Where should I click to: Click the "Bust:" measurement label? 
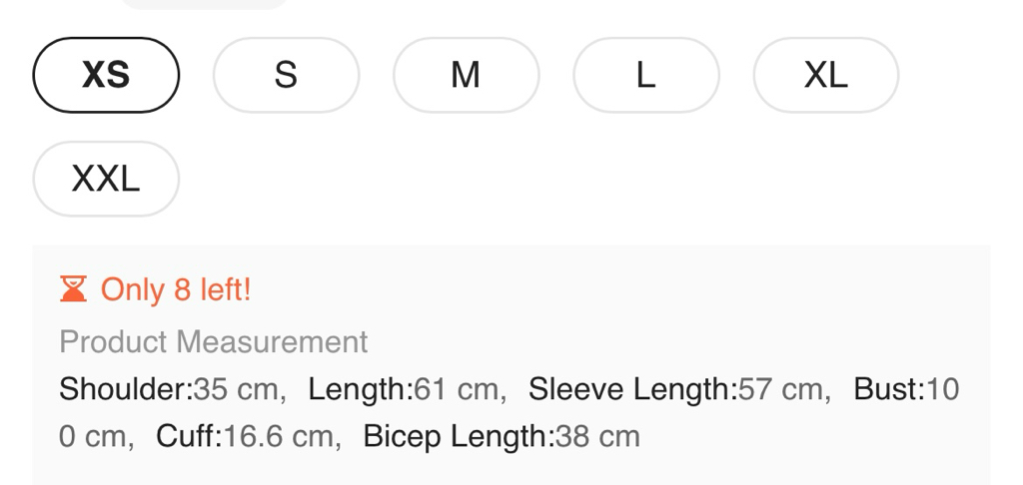point(889,389)
